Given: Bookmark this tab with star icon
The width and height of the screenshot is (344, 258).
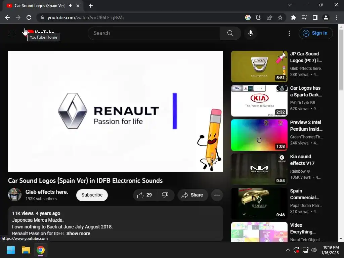Looking at the screenshot, I should point(280,17).
